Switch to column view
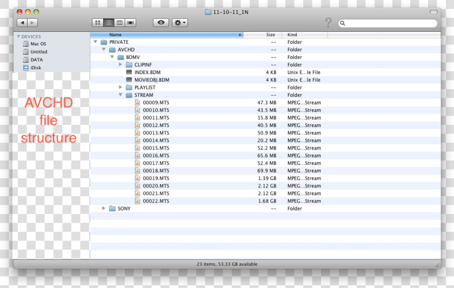This screenshot has height=288, width=454. (119, 23)
